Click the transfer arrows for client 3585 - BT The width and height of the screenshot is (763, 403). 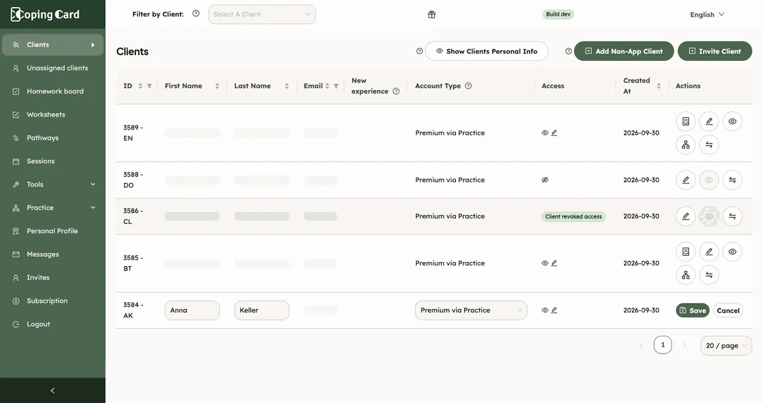[x=709, y=275]
